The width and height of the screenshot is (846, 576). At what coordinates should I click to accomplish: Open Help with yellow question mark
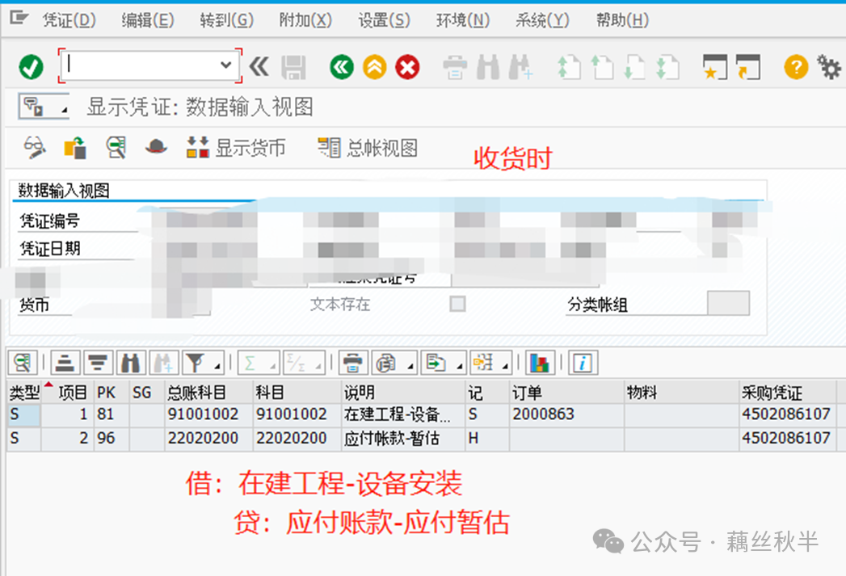[796, 67]
